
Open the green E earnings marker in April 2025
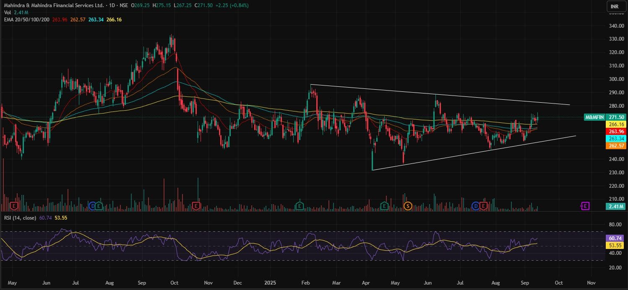pyautogui.click(x=385, y=206)
